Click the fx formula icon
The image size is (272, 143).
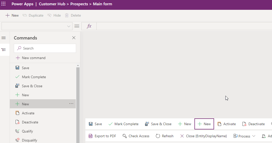coord(89,26)
